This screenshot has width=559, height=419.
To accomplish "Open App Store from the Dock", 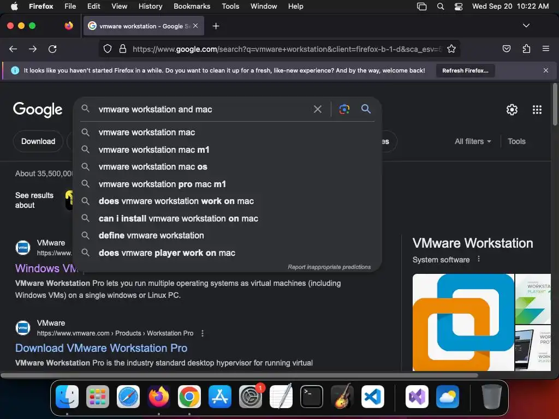I will (220, 397).
